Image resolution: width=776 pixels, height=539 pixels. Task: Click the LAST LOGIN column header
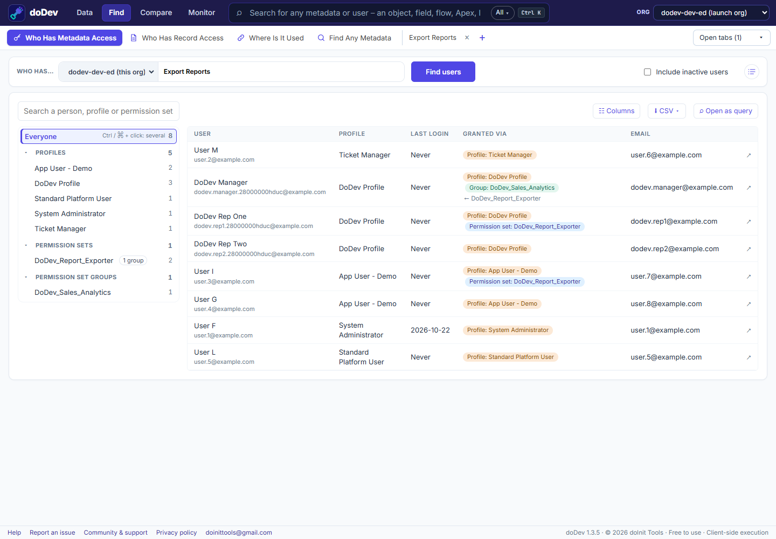pyautogui.click(x=429, y=134)
